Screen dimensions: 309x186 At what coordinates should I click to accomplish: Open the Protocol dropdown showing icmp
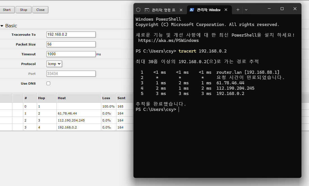click(x=54, y=64)
